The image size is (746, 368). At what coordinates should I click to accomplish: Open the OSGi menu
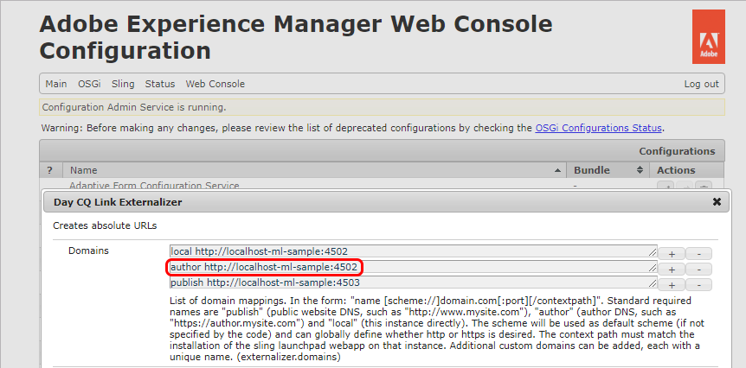pyautogui.click(x=89, y=84)
